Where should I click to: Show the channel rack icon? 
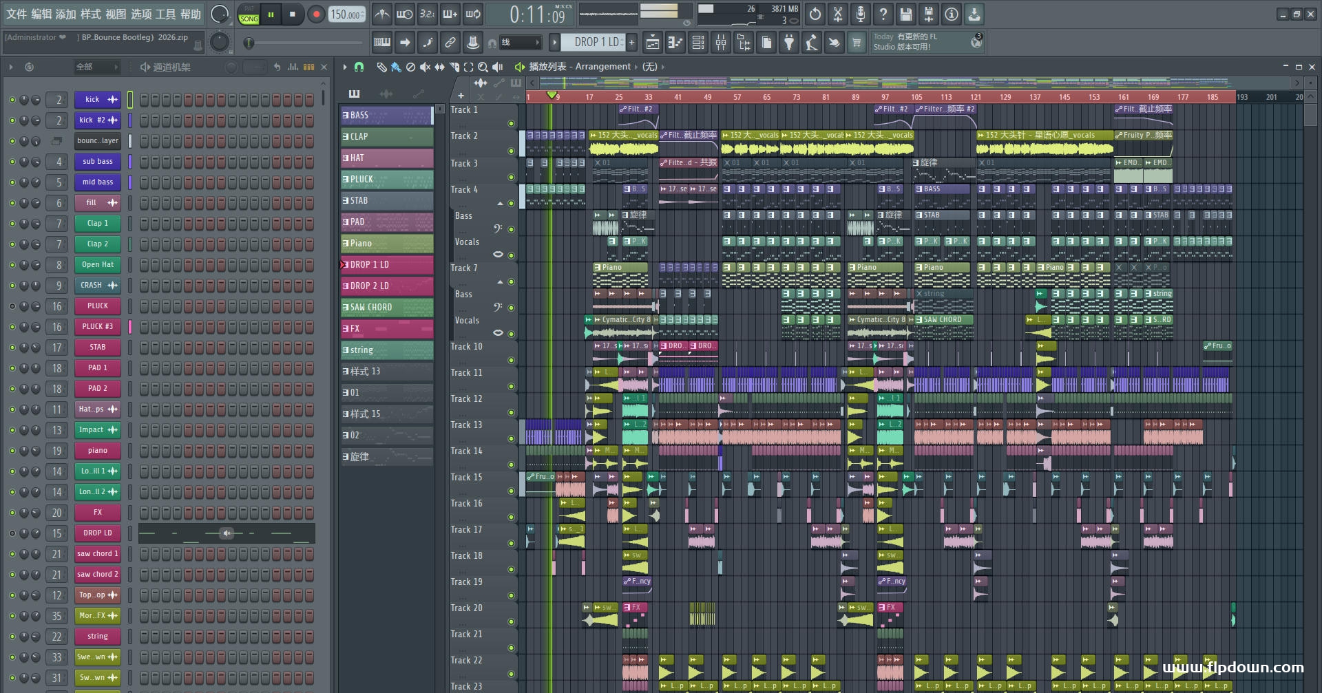(x=698, y=43)
